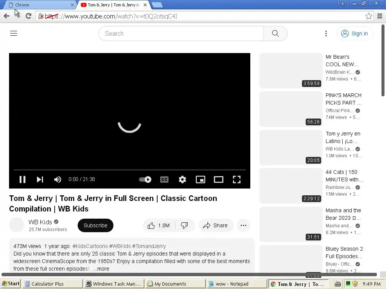The width and height of the screenshot is (386, 289).
Task: Click the vertical page scrollbar
Action: [383, 61]
